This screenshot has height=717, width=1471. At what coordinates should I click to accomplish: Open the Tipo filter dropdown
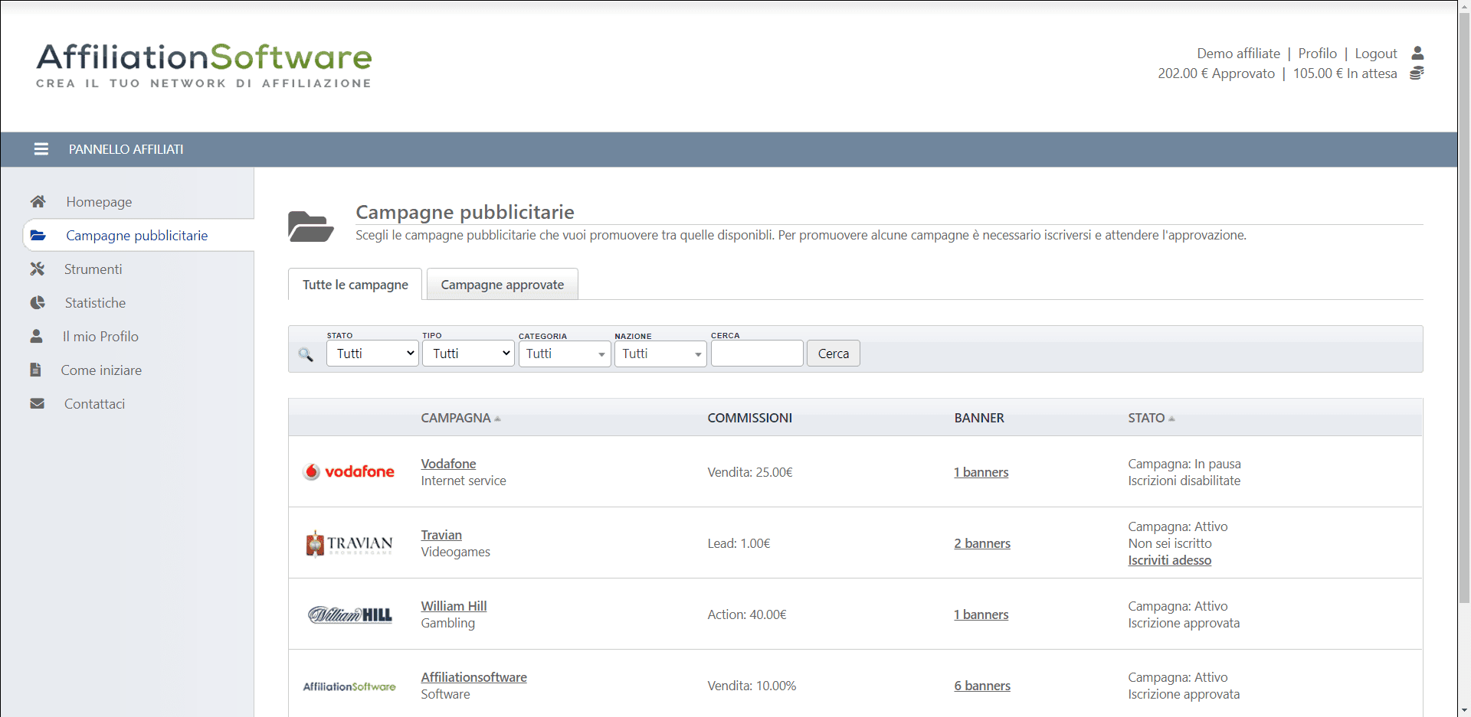coord(468,354)
